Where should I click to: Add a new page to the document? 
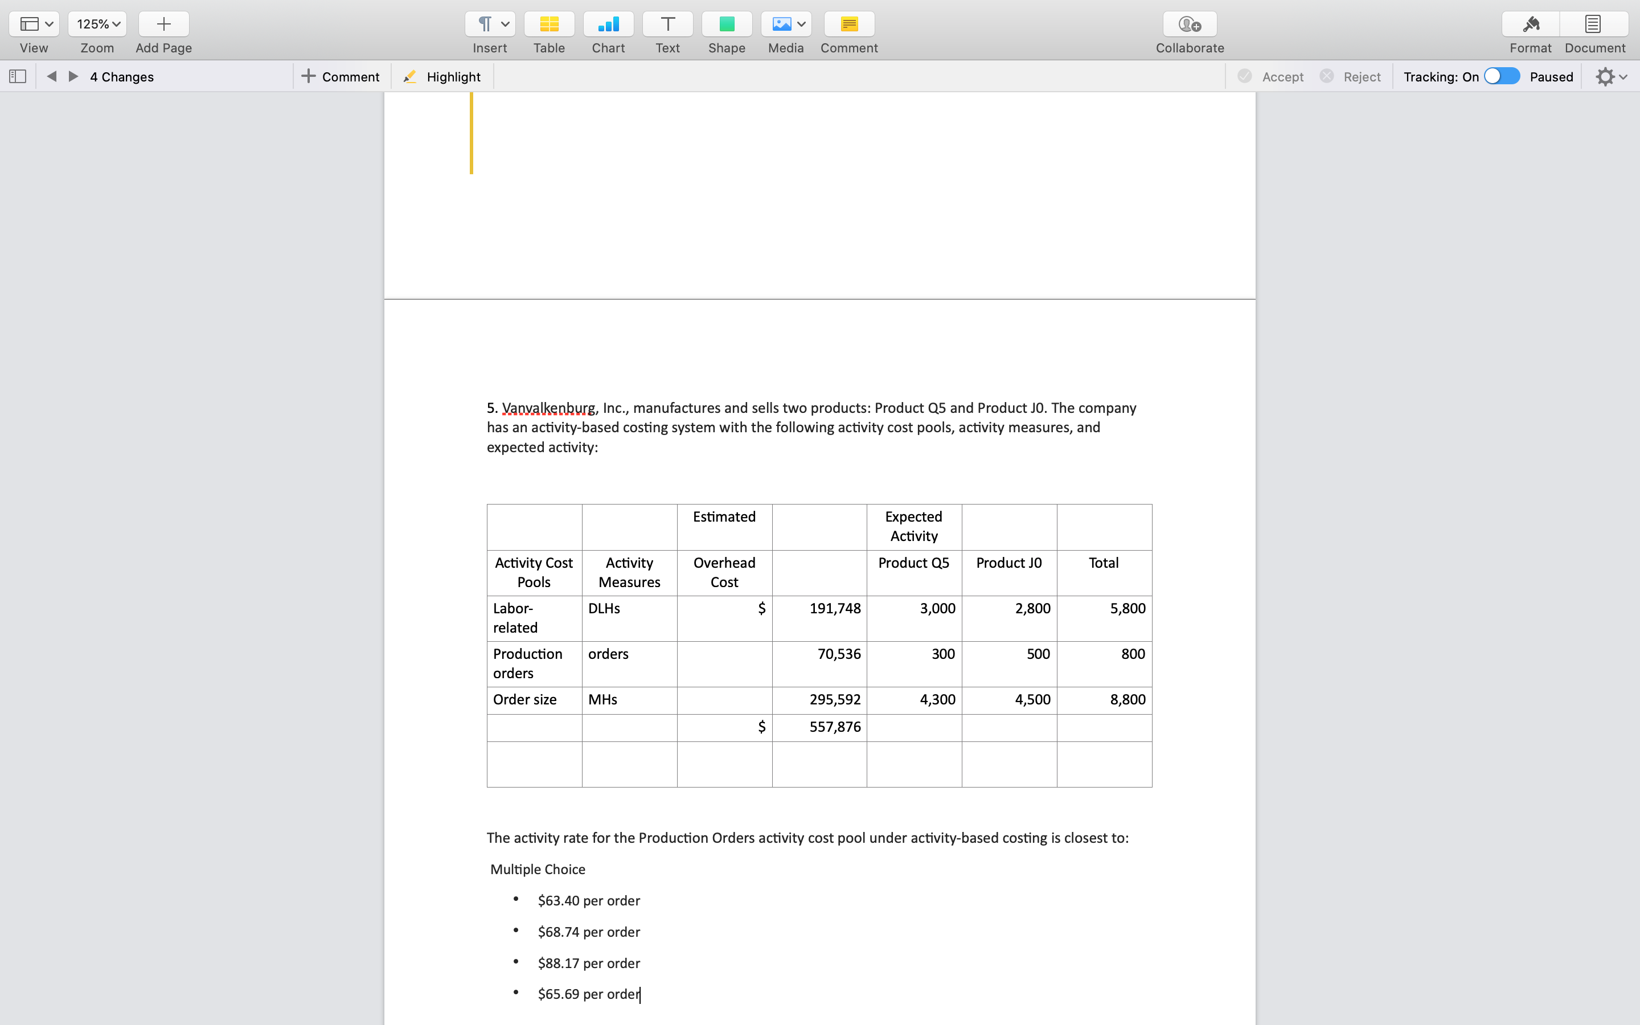point(163,24)
